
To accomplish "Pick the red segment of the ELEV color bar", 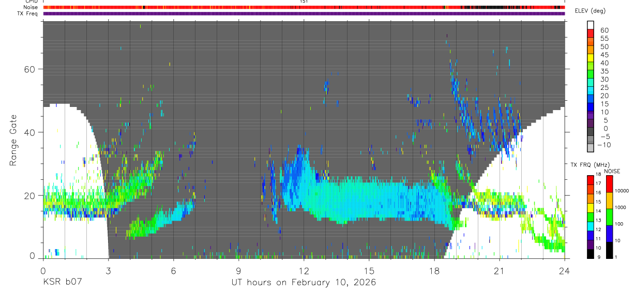I will [x=591, y=33].
